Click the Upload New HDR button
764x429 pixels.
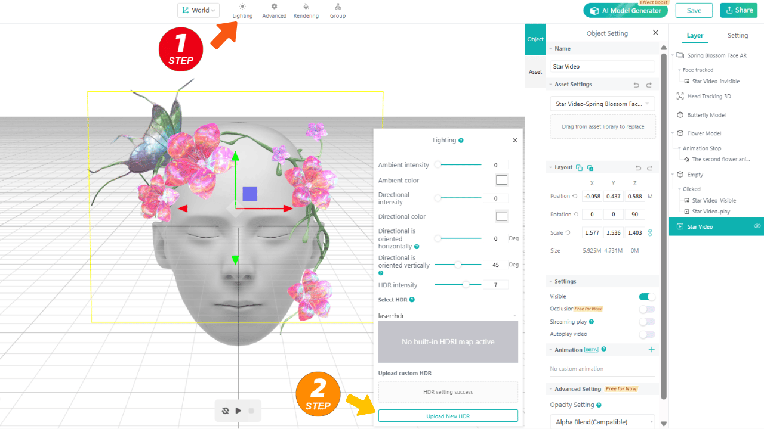[x=448, y=416]
